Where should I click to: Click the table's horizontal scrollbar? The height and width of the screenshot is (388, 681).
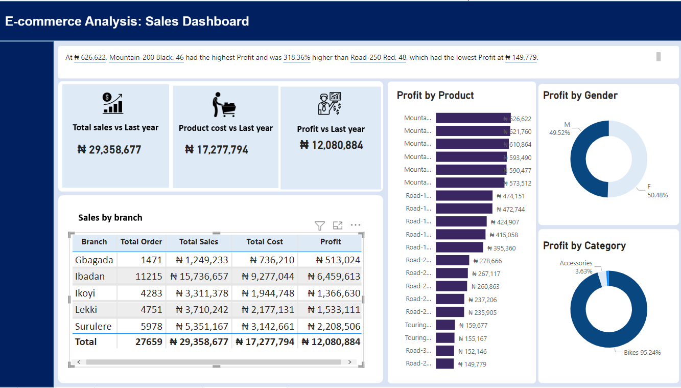[214, 362]
